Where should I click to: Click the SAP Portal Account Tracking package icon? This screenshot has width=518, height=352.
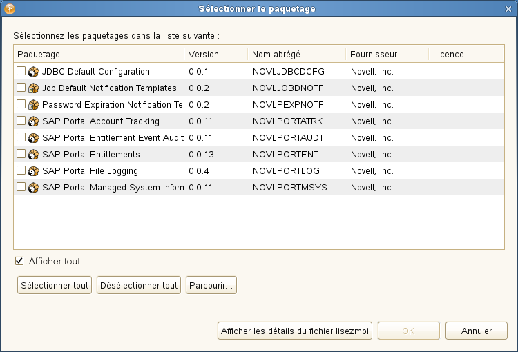(33, 121)
